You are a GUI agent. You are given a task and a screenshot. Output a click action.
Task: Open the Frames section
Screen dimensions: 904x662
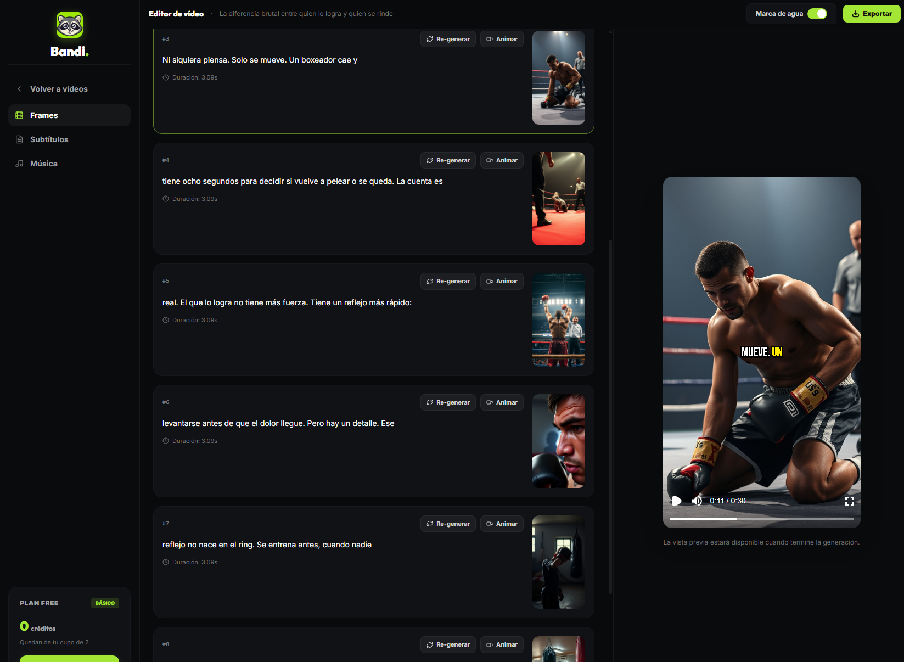[69, 115]
